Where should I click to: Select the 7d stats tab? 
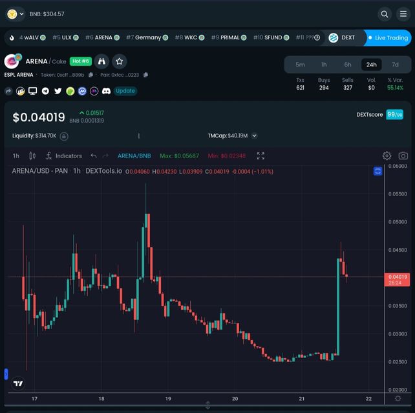click(395, 65)
